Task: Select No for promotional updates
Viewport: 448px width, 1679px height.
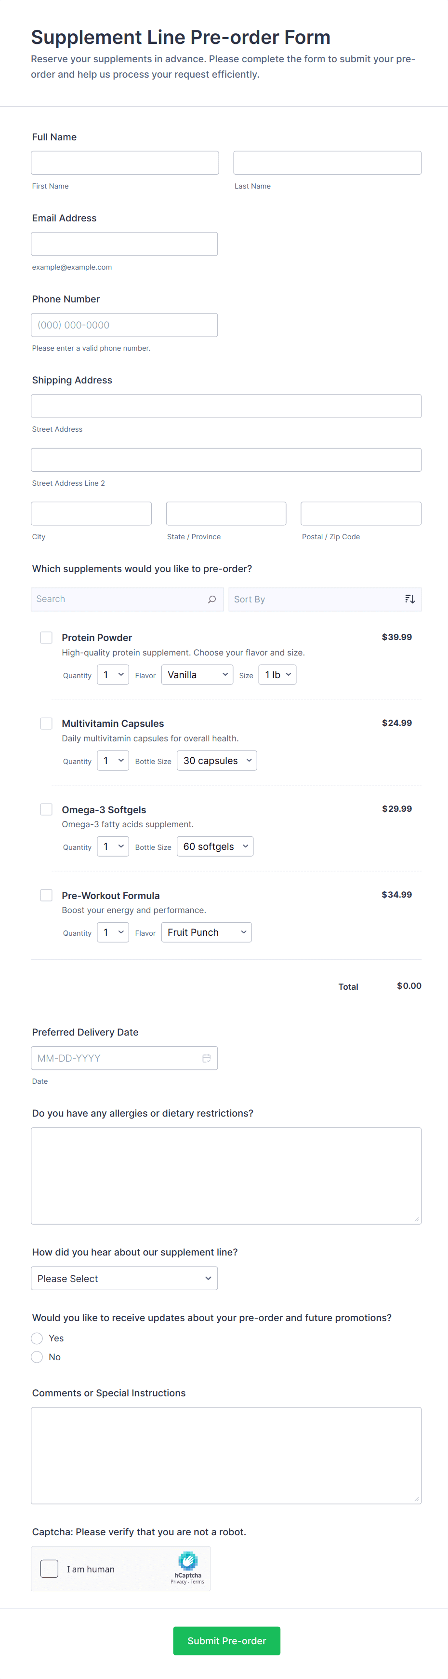Action: coord(37,1357)
